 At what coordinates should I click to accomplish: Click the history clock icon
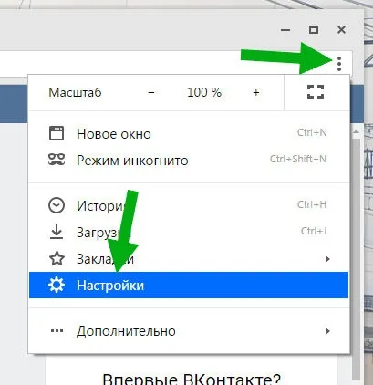point(57,205)
